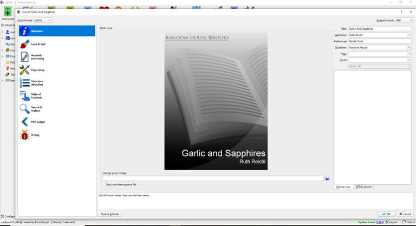Expand the Publisher dropdown

tap(409, 47)
